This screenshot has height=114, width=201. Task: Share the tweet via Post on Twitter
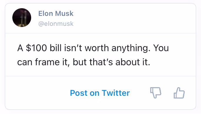pos(100,93)
